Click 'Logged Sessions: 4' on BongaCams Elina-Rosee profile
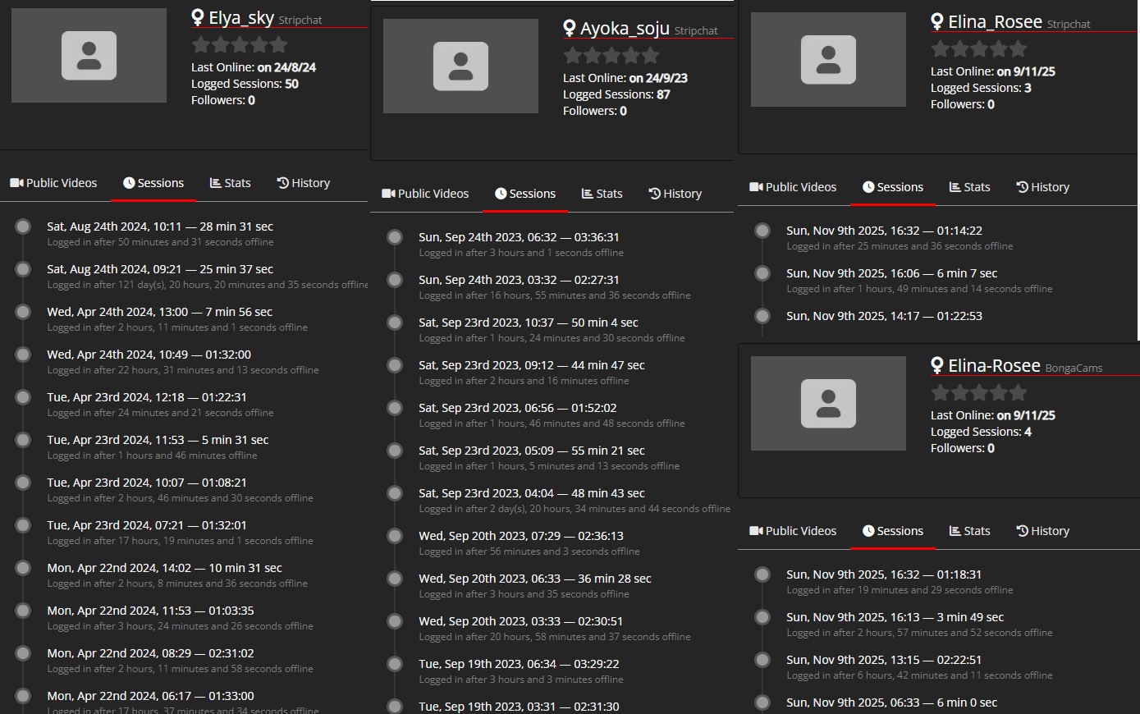 coord(981,432)
